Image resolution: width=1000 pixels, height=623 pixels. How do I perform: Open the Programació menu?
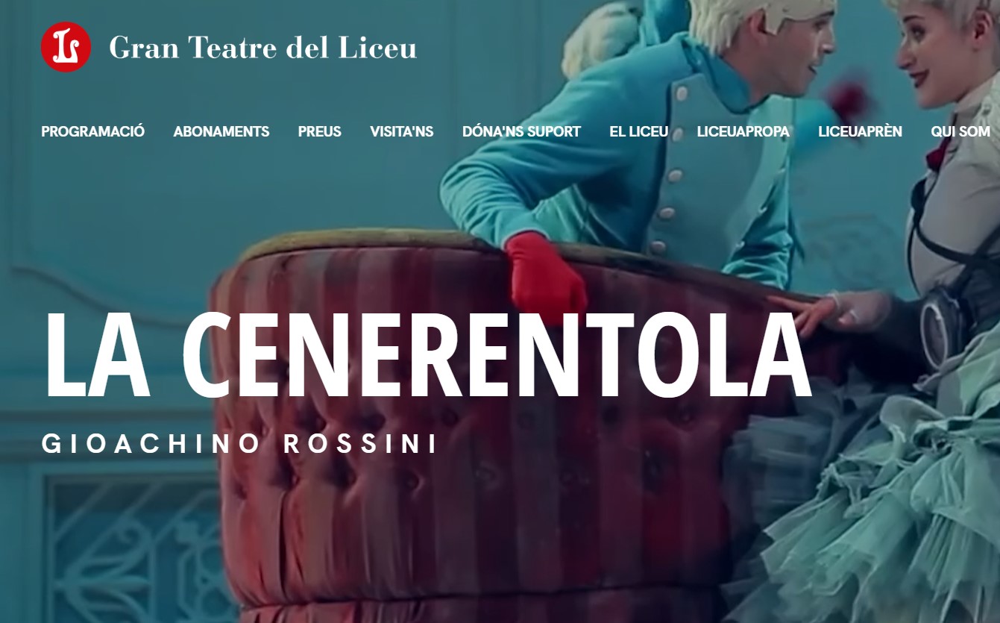point(93,131)
